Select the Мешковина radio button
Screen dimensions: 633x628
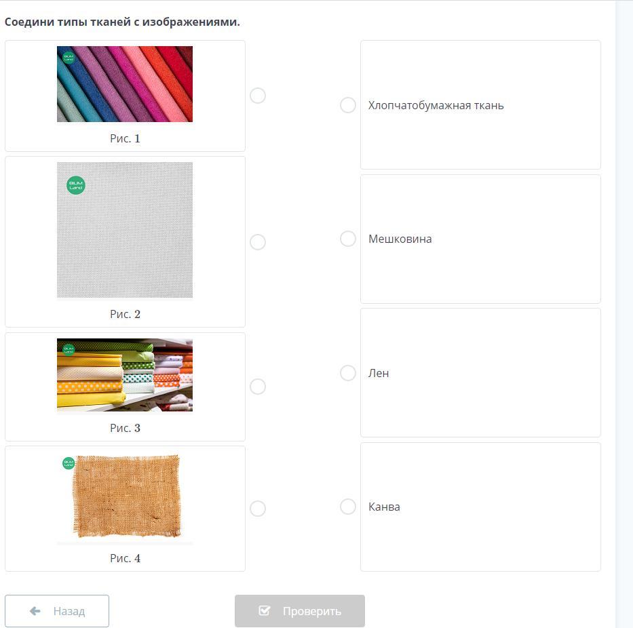[x=348, y=239]
